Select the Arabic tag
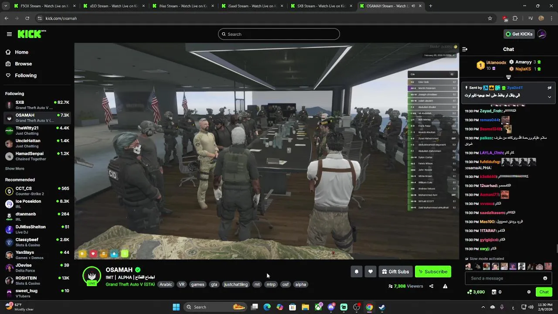558x314 pixels. click(166, 284)
